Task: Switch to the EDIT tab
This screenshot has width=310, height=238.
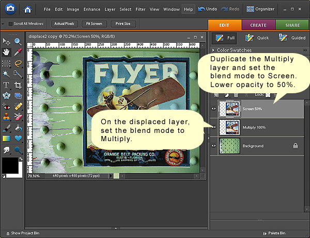Action: click(224, 25)
